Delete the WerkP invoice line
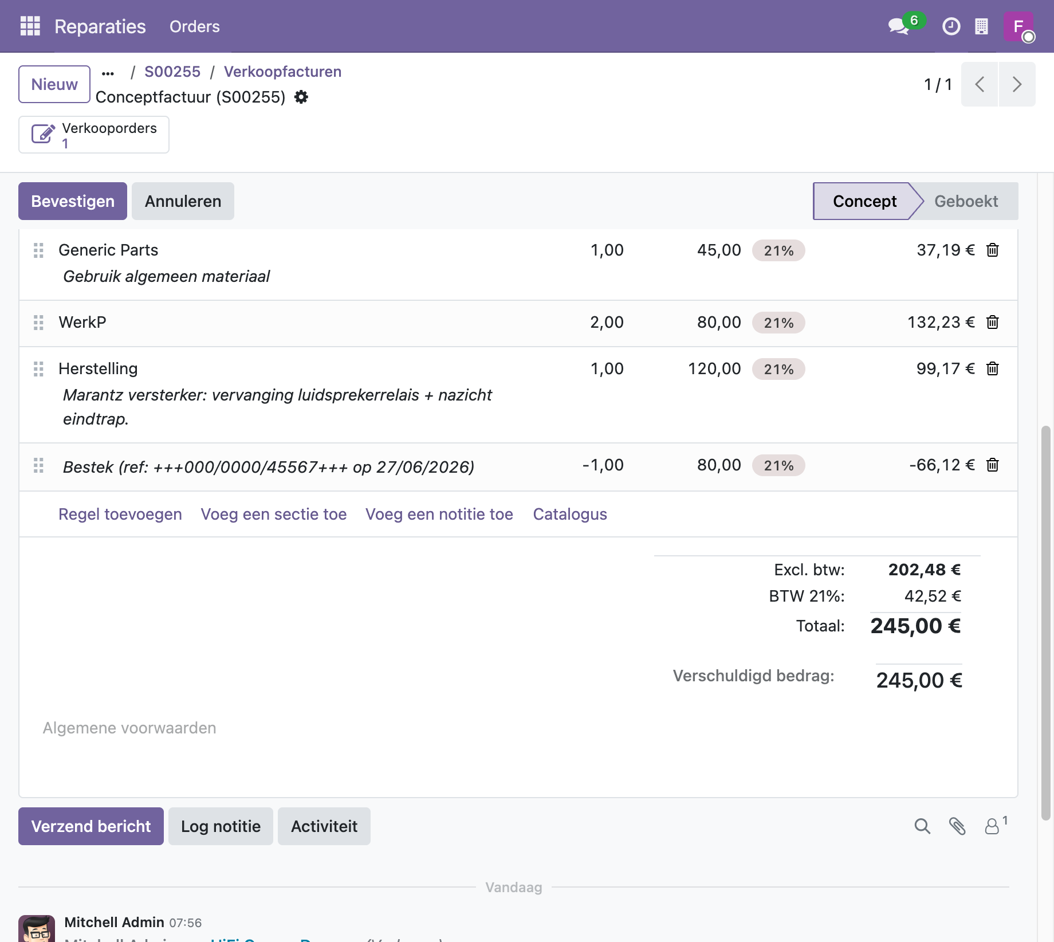The width and height of the screenshot is (1054, 942). click(x=993, y=323)
